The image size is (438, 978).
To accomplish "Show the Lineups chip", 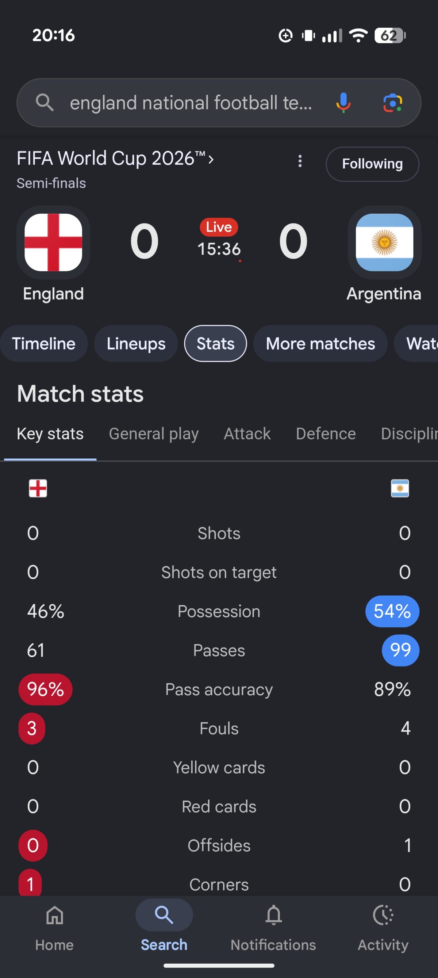I will click(x=136, y=343).
